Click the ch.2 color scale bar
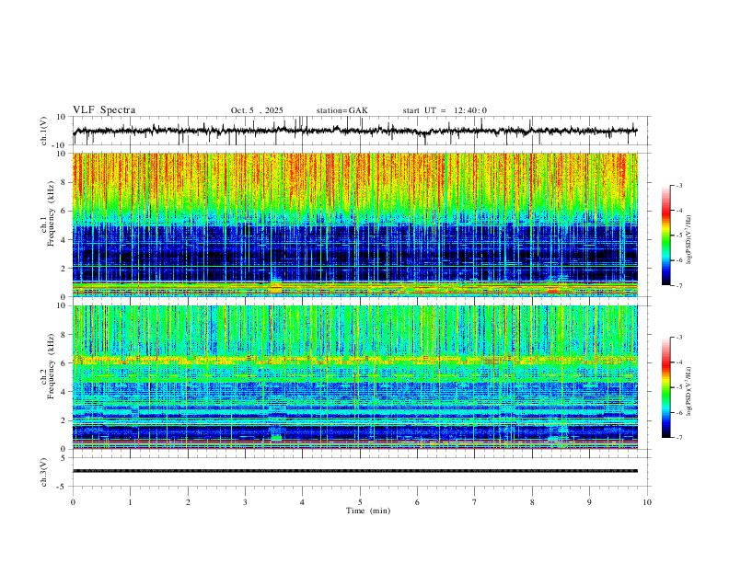 (666, 387)
